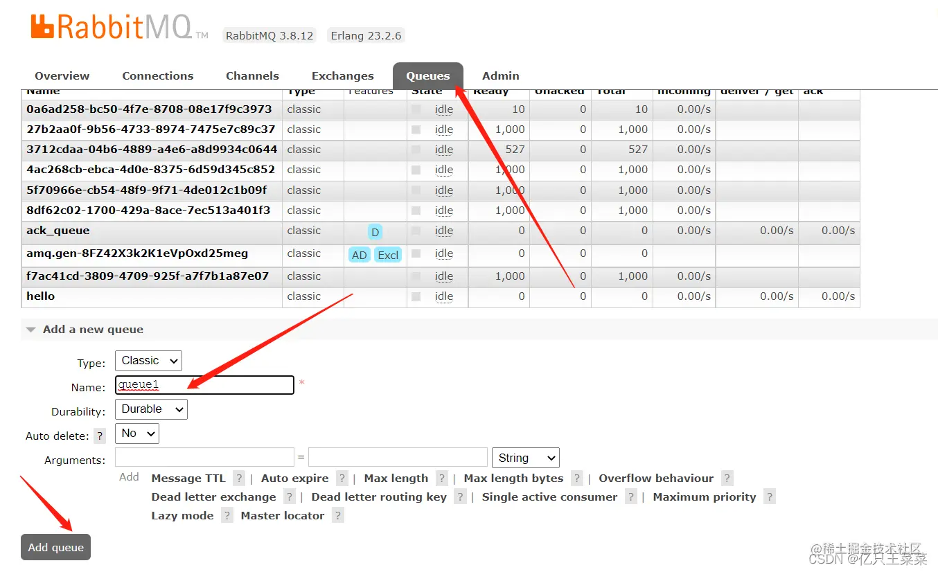The height and width of the screenshot is (572, 938).
Task: Open queue f7ac41cd-3809-4709-925f-a7f7b1a87e07
Action: 148,276
